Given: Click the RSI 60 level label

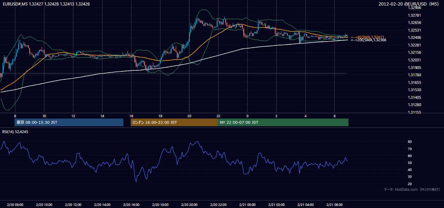Looking at the screenshot, I should pyautogui.click(x=410, y=156).
